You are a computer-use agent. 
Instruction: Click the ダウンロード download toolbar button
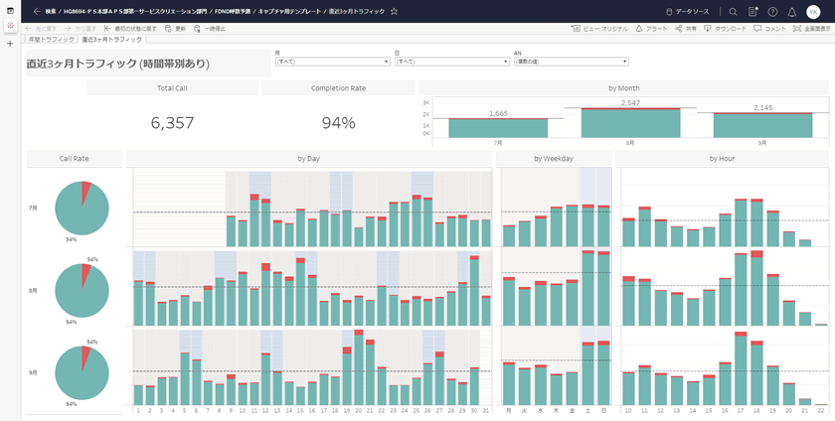coord(726,29)
